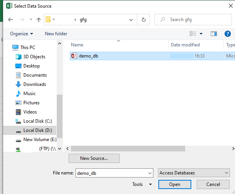The image size is (235, 194).
Task: Open Documents in sidebar
Action: (x=35, y=75)
